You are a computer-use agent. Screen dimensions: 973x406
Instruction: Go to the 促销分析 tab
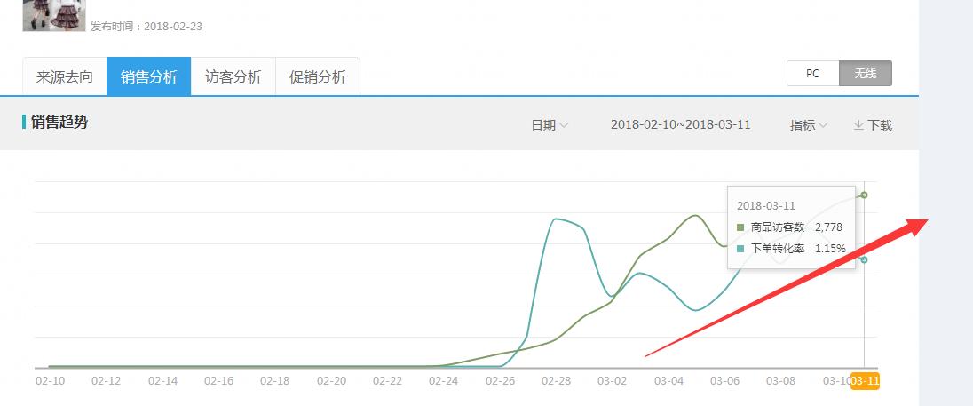pos(318,76)
